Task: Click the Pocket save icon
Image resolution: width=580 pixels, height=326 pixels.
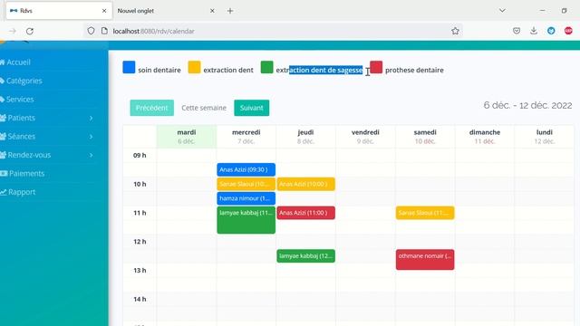Action: click(517, 31)
